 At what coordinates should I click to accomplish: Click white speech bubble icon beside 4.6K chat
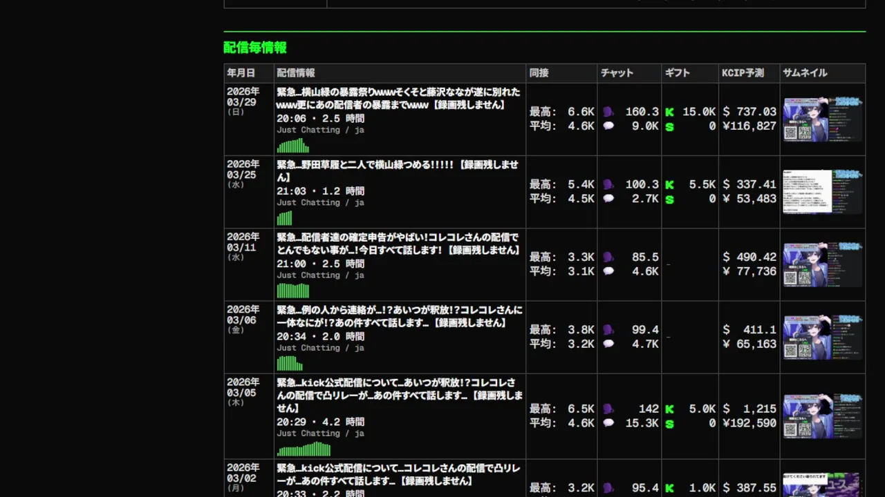608,271
